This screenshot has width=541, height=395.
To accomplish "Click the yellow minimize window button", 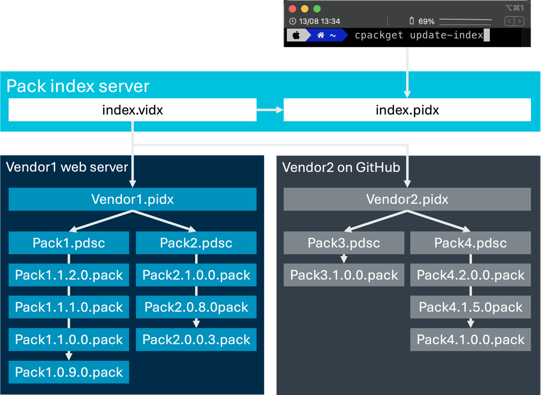I will click(x=304, y=9).
